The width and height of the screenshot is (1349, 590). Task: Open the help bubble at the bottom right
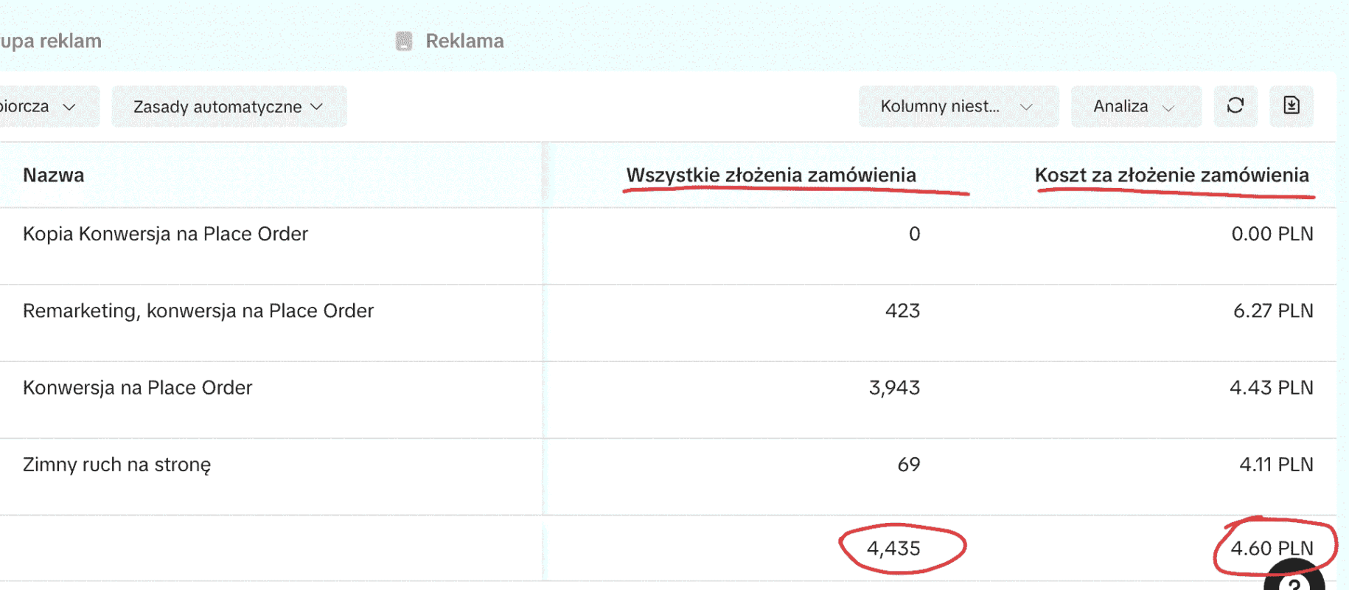tap(1294, 583)
